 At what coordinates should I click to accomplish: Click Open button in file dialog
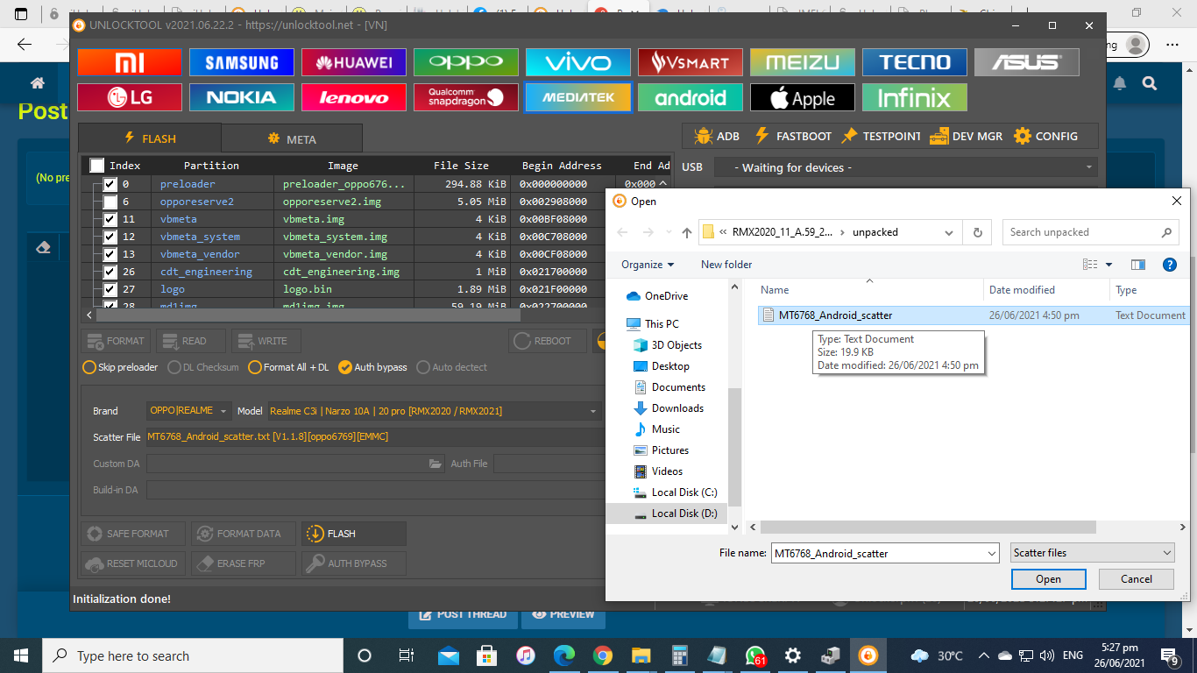(x=1048, y=579)
